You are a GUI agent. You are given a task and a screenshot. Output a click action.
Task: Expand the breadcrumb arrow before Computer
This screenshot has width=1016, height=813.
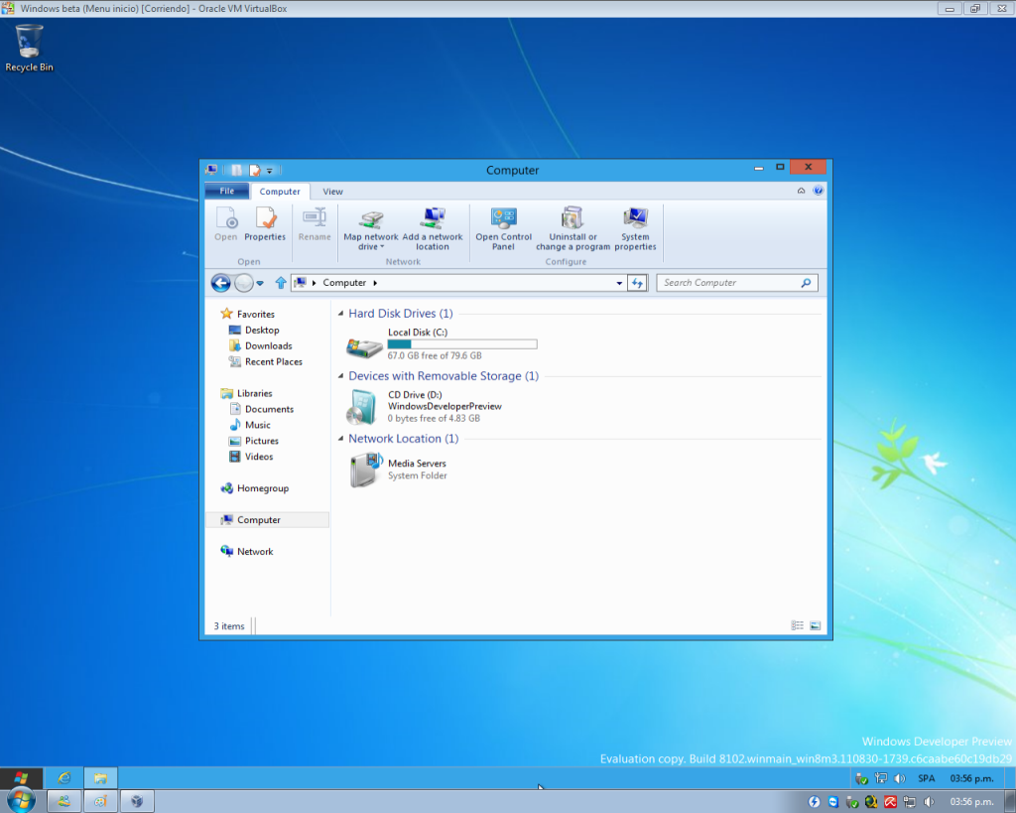pyautogui.click(x=315, y=283)
